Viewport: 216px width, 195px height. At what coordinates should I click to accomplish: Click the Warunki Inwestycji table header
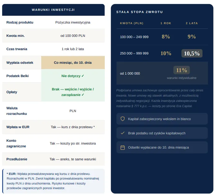coord(53,10)
